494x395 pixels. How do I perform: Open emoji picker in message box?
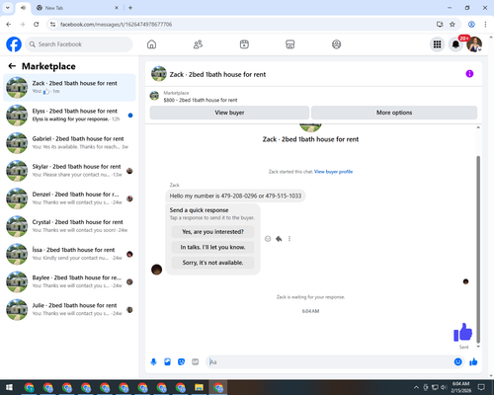point(457,362)
